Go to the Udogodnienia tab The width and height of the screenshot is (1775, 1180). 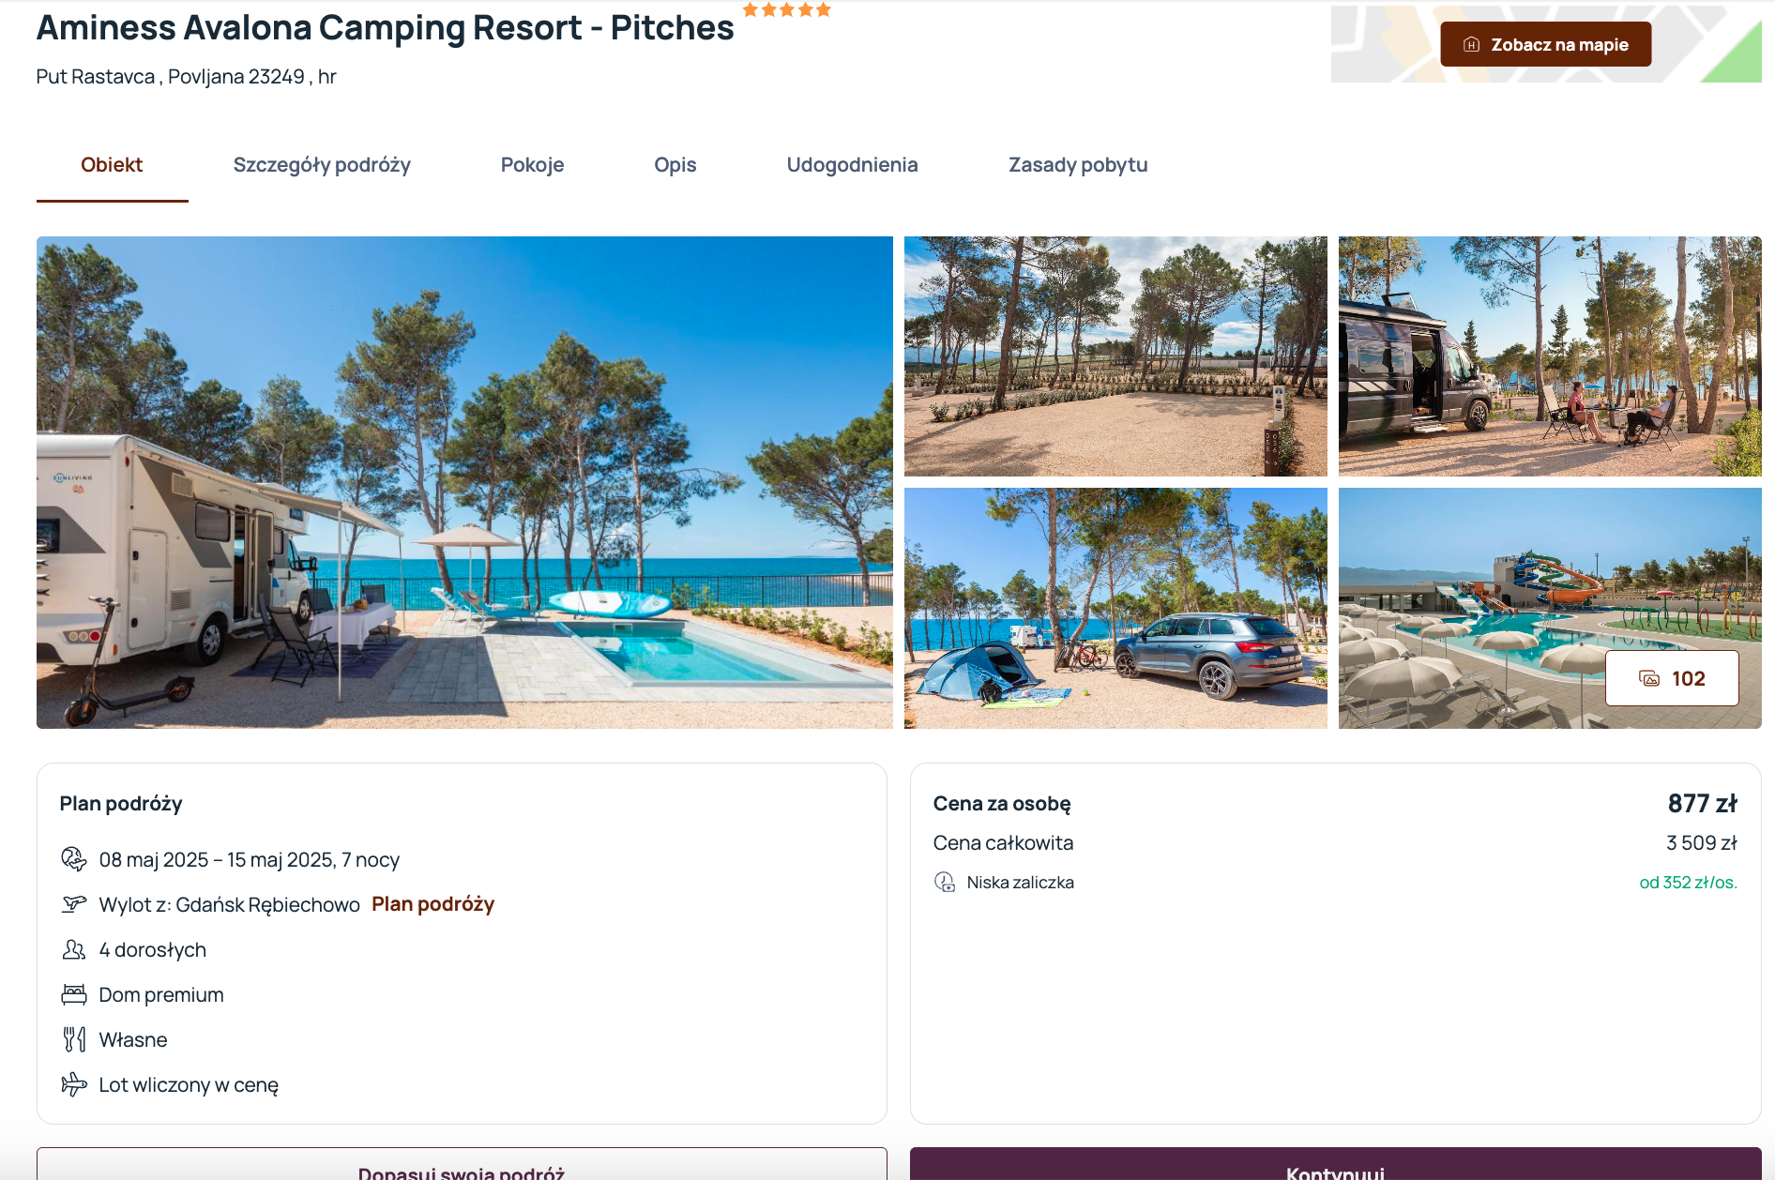click(852, 165)
